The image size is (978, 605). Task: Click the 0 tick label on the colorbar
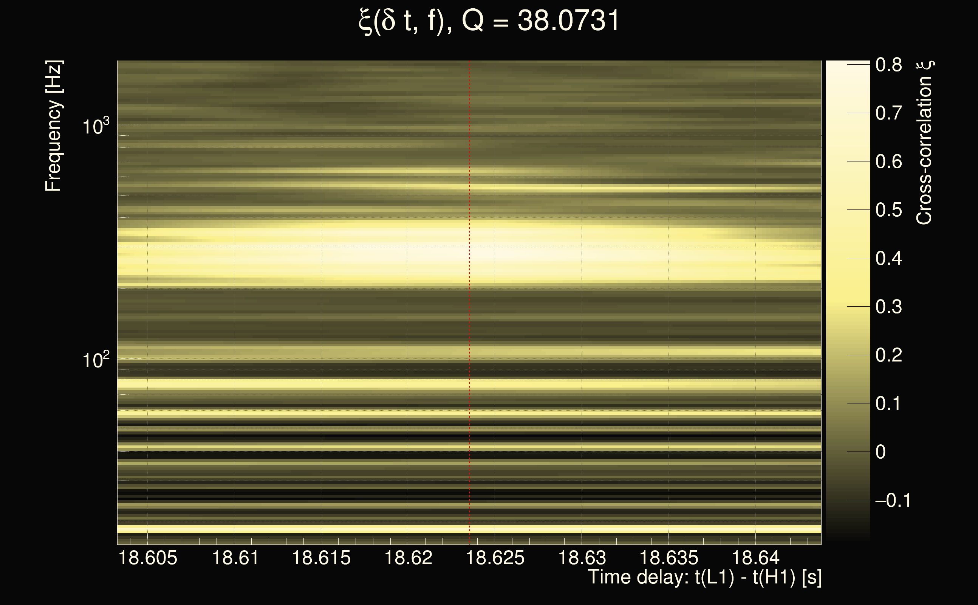[881, 452]
